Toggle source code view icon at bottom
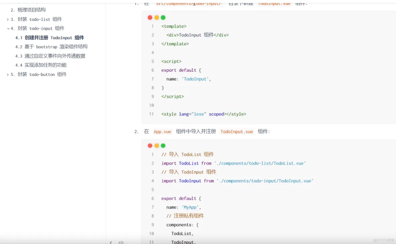396x244 pixels. click(x=121, y=242)
